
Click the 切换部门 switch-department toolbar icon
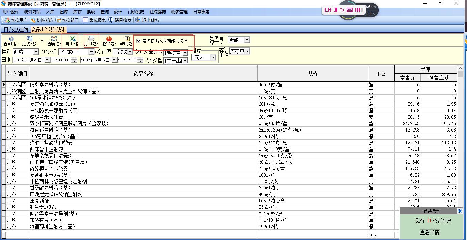point(59,20)
